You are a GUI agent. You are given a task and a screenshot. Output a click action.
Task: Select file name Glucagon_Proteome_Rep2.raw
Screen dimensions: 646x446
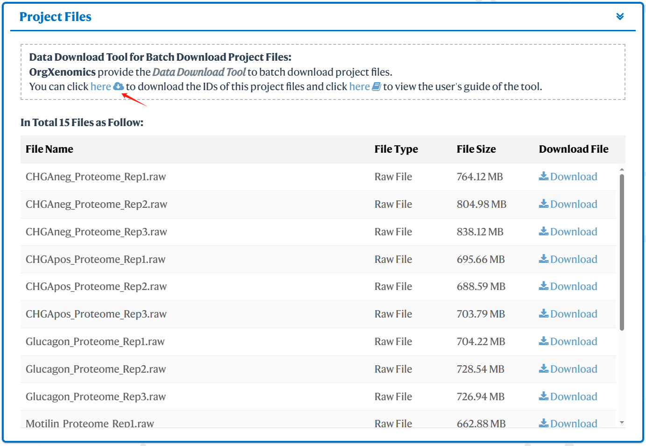click(96, 369)
